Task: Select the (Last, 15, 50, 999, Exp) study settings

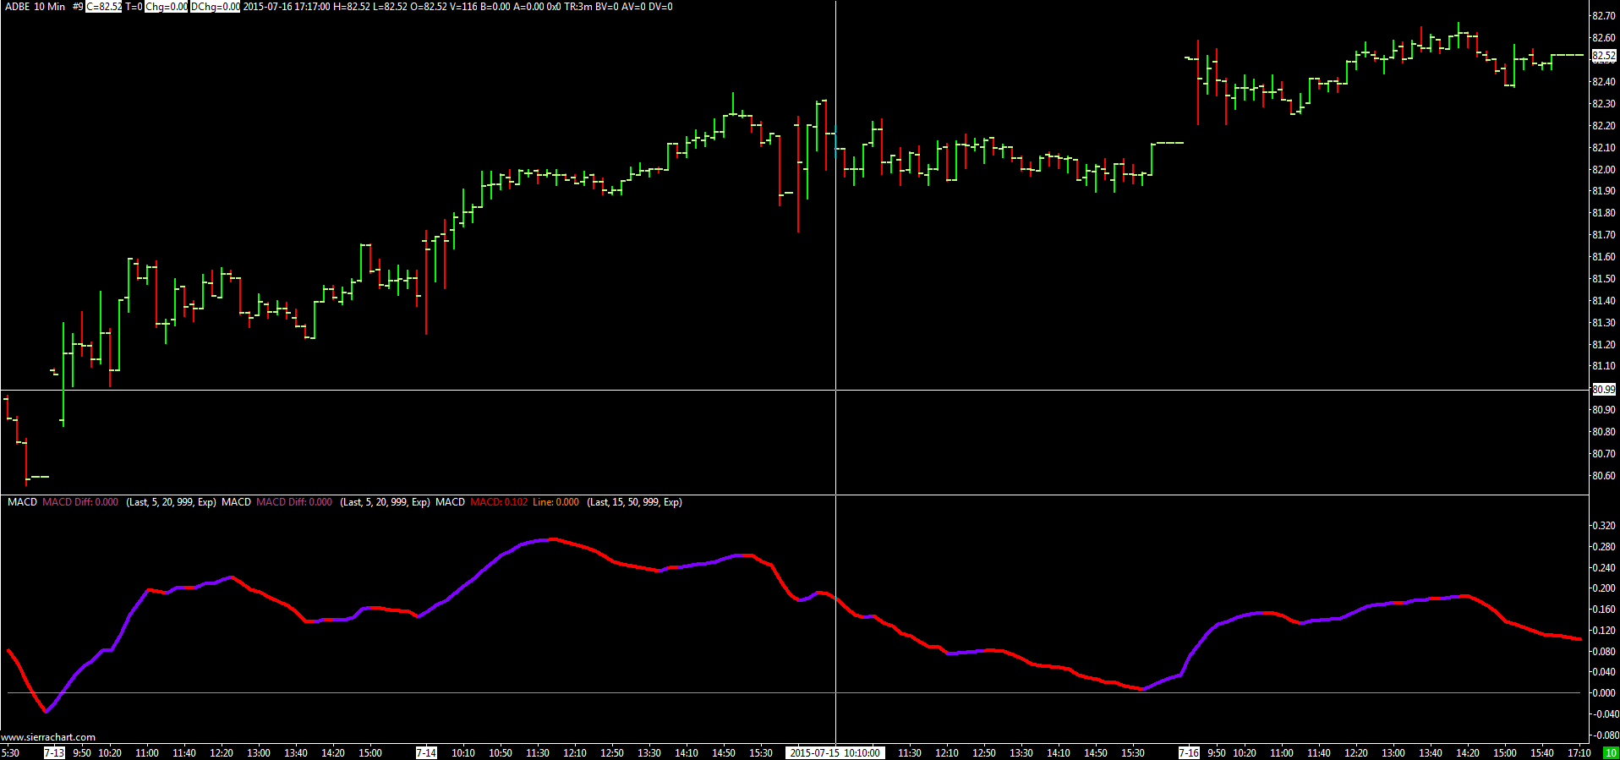Action: pos(634,502)
